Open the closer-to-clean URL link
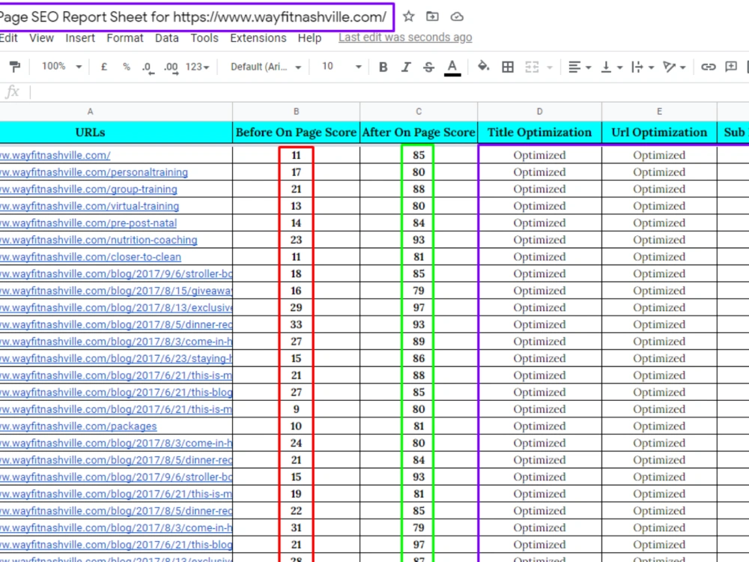749x562 pixels. click(x=91, y=257)
